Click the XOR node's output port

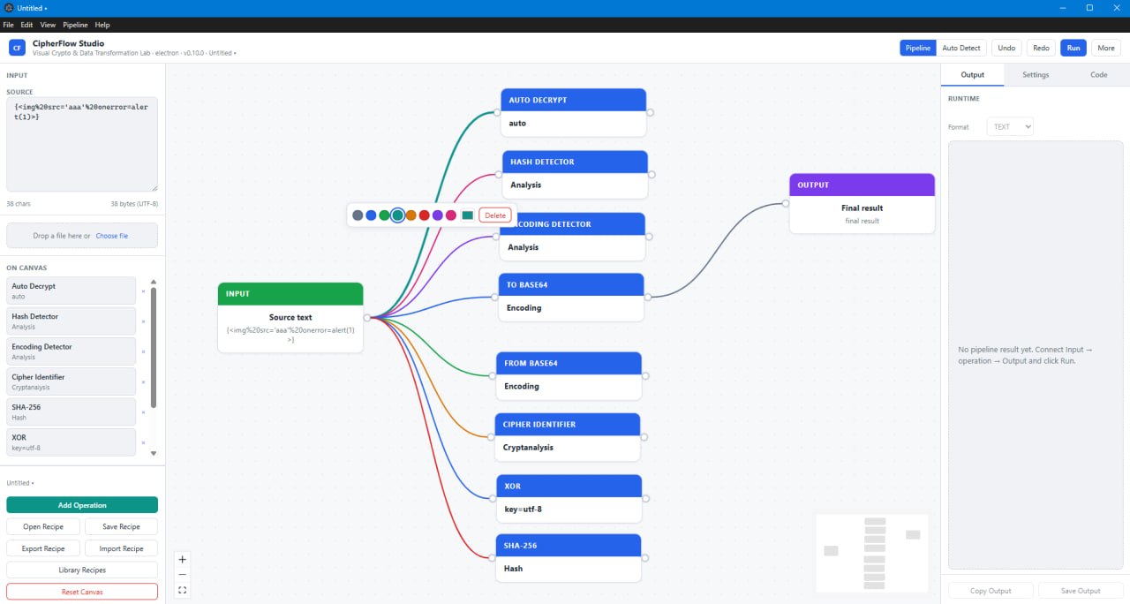coord(646,498)
